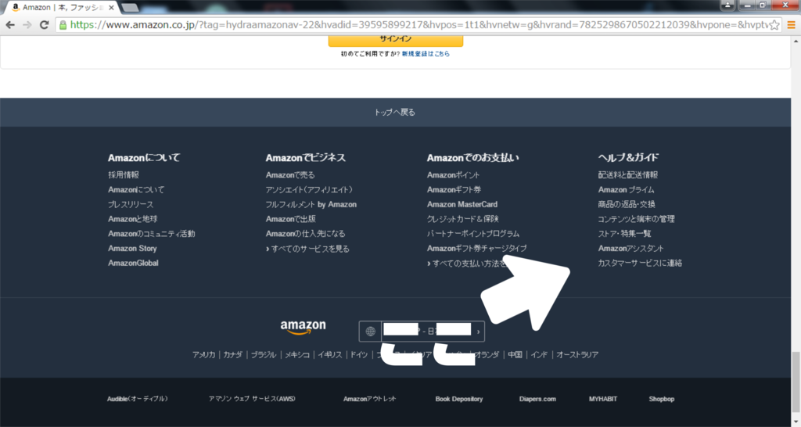Open Amazon プライム link
The image size is (801, 427).
point(626,189)
